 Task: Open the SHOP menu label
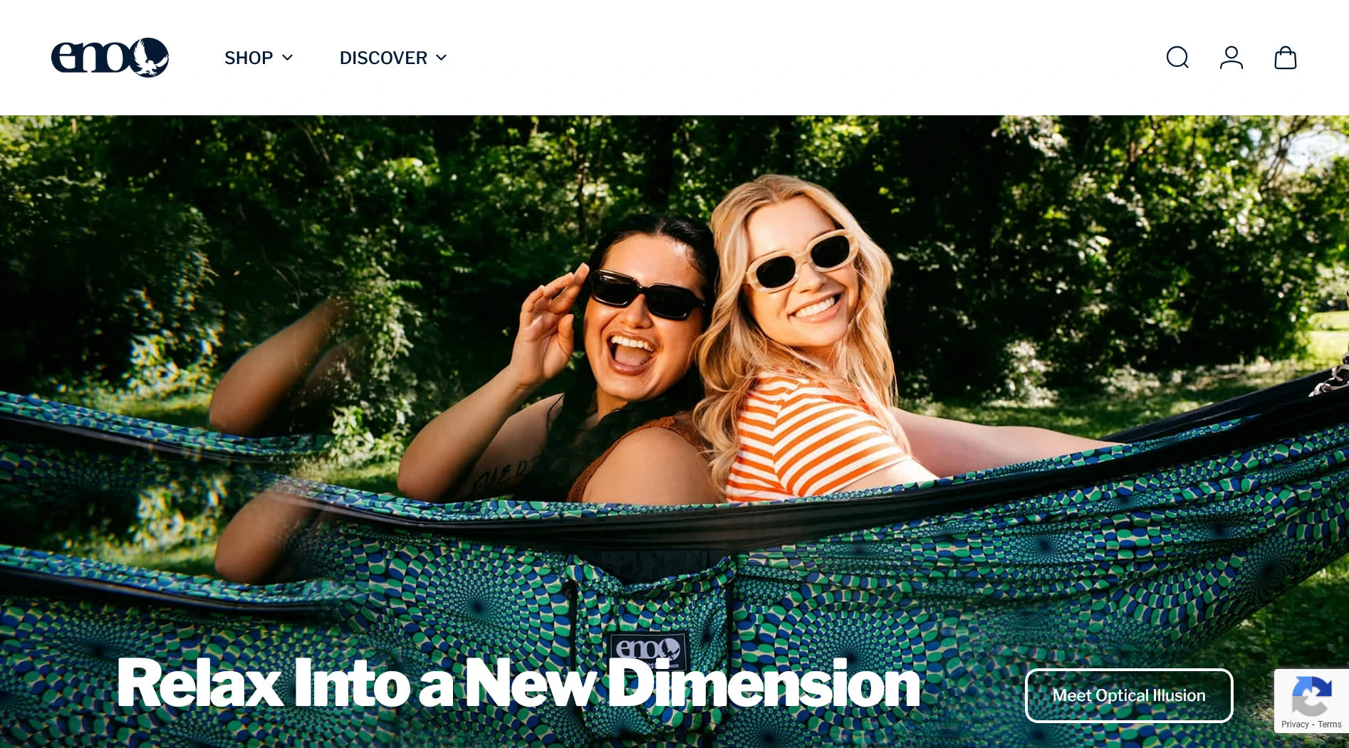(x=249, y=58)
